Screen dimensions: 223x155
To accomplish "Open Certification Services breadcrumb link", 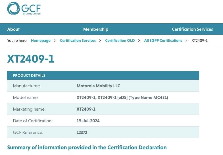I will click(x=78, y=41).
